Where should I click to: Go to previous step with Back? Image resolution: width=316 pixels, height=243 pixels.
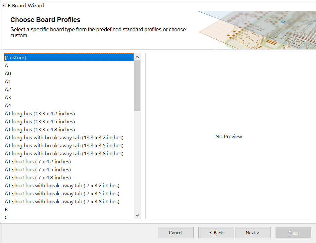pyautogui.click(x=216, y=233)
